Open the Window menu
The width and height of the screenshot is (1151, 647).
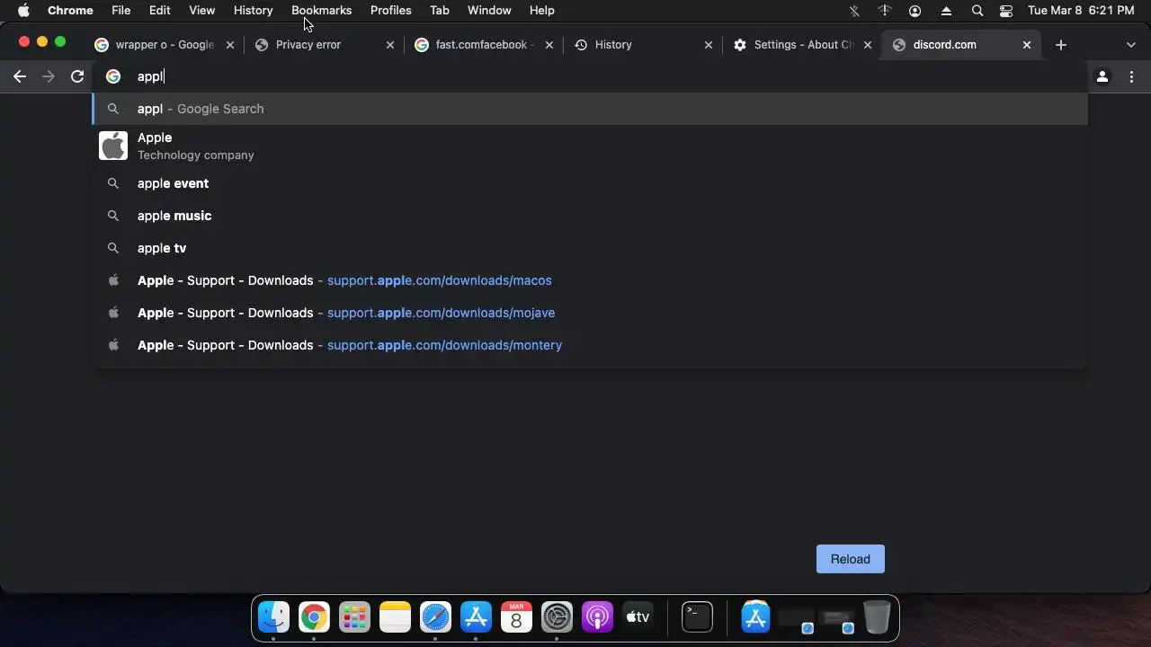489,11
